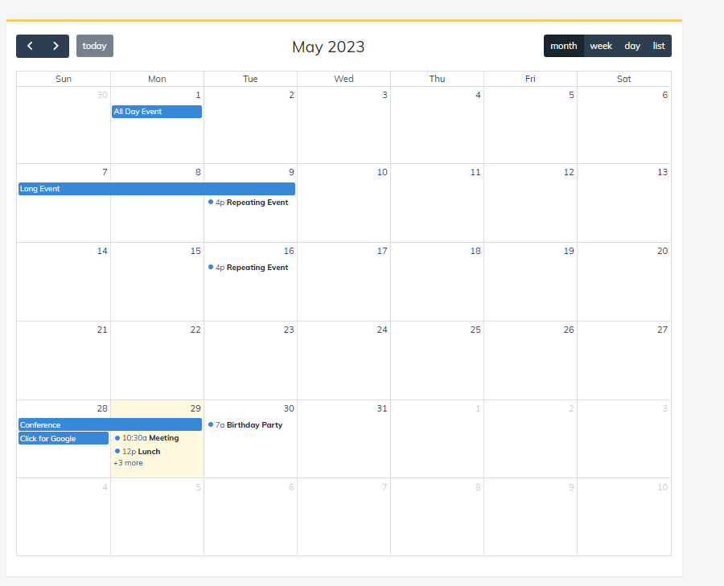Open 4p Repeating Event on May 9
The width and height of the screenshot is (724, 586).
[251, 202]
